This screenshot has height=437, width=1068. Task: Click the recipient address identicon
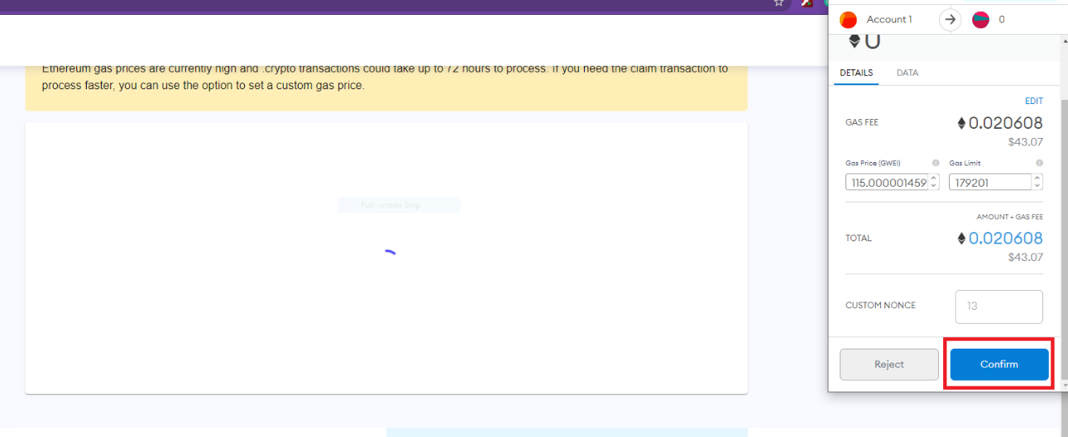click(980, 19)
